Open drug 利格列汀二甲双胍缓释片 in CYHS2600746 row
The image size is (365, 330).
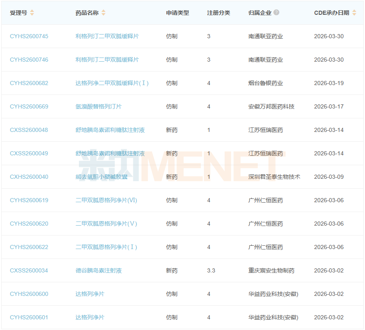[x=107, y=60]
